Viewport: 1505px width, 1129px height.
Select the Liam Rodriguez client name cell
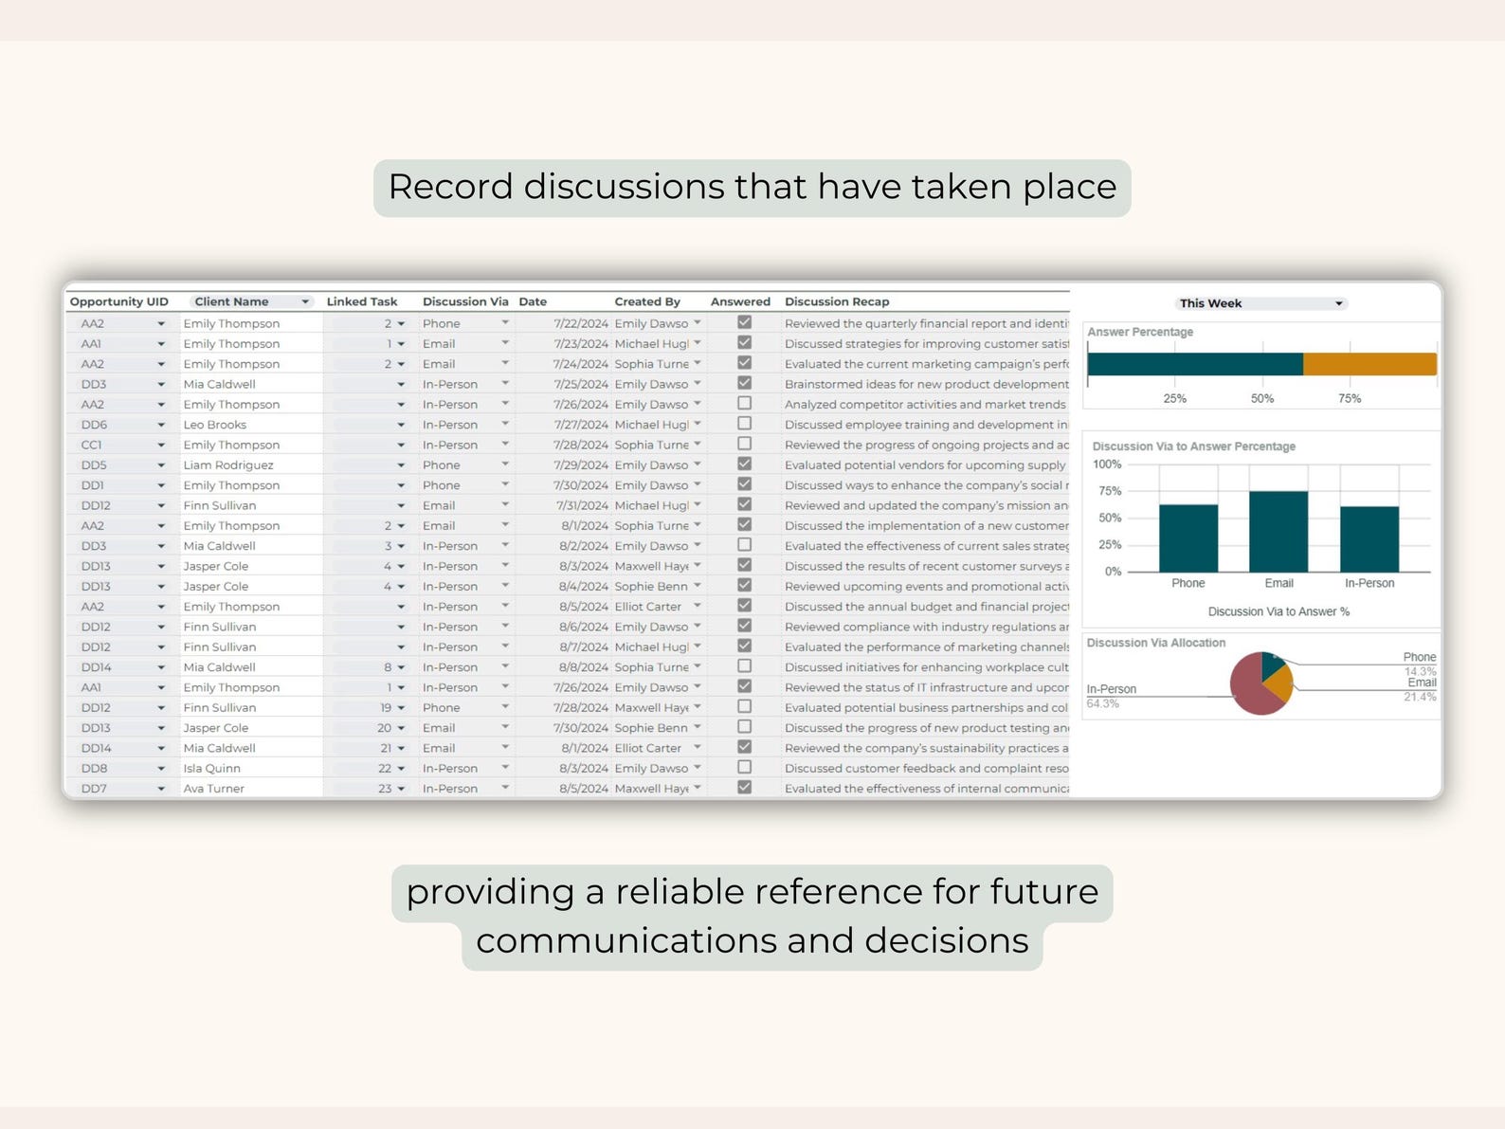(x=250, y=465)
